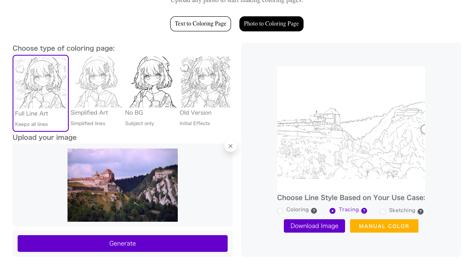The height and width of the screenshot is (264, 470).
Task: Click the Sketching help question icon
Action: pyautogui.click(x=421, y=212)
